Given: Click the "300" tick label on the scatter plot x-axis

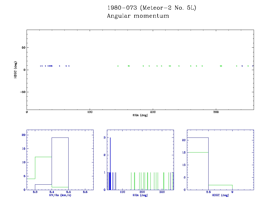Looking at the screenshot, I should [216, 112].
